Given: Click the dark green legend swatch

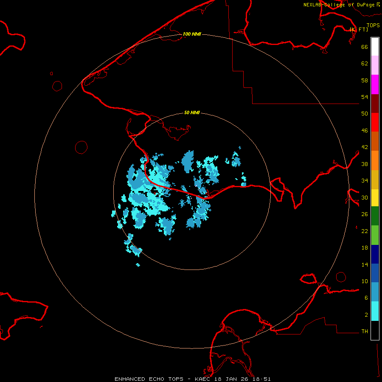Looking at the screenshot, I should coord(375,216).
